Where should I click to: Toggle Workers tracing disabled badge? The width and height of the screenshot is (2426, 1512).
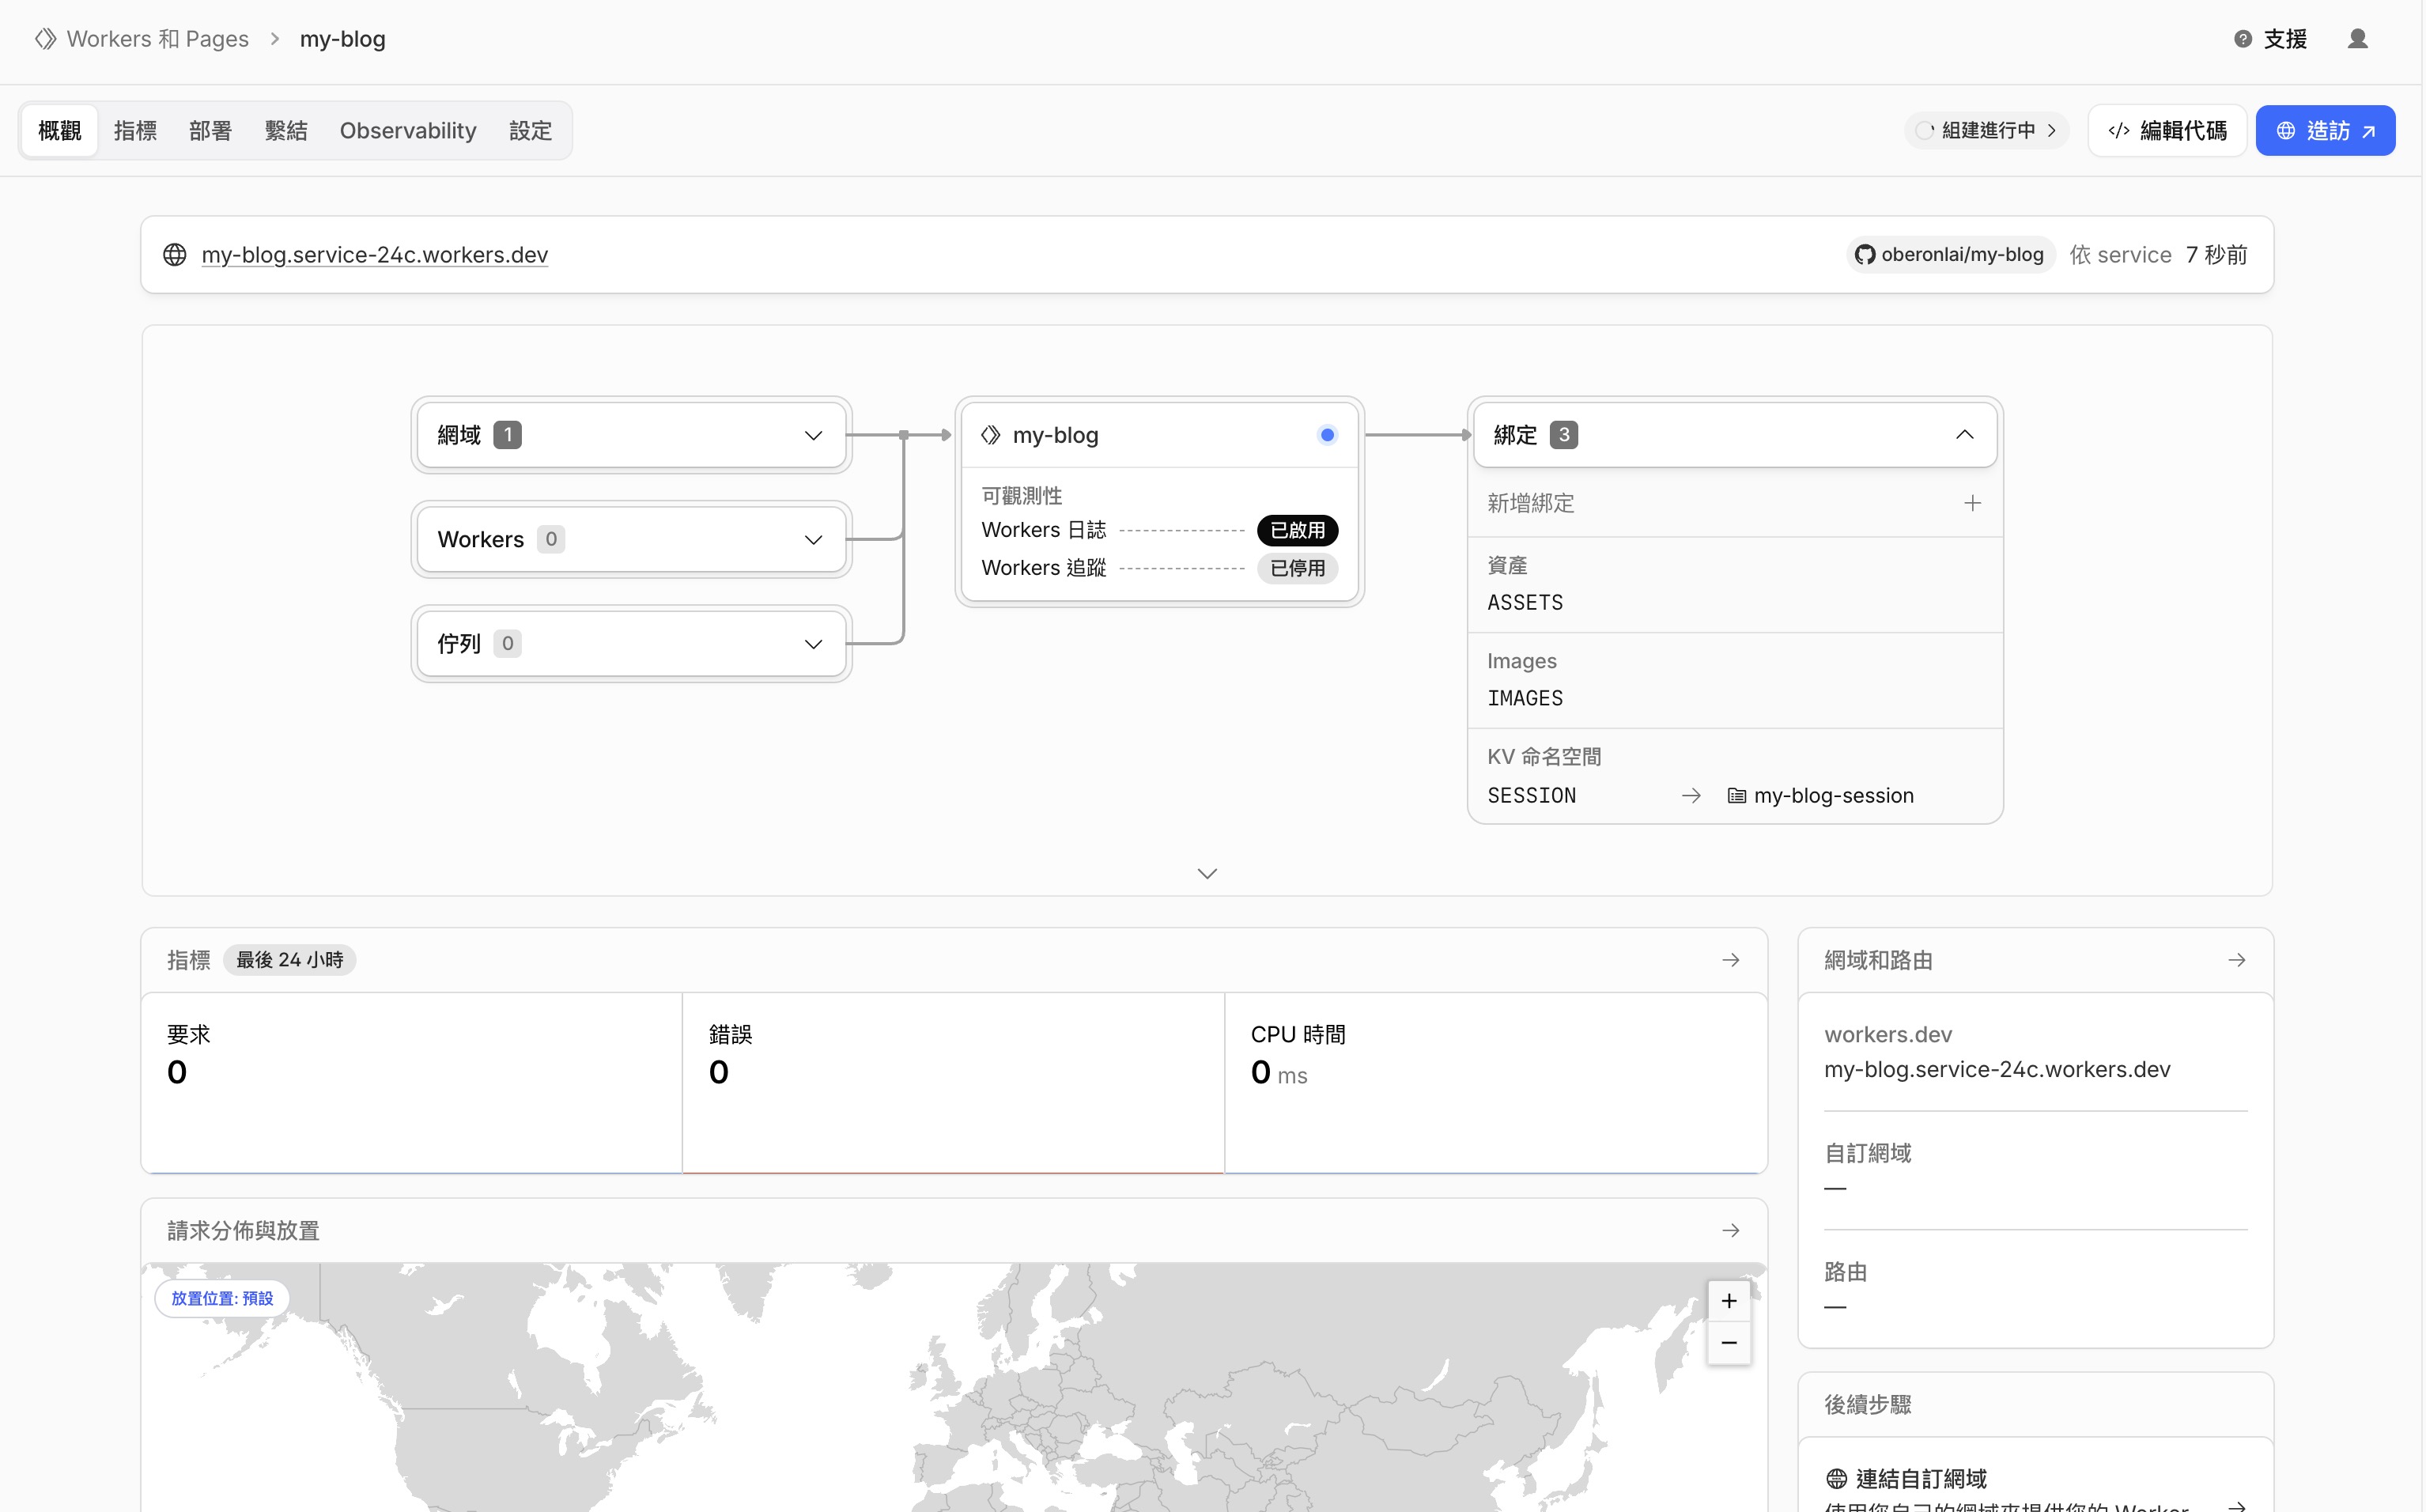point(1297,568)
